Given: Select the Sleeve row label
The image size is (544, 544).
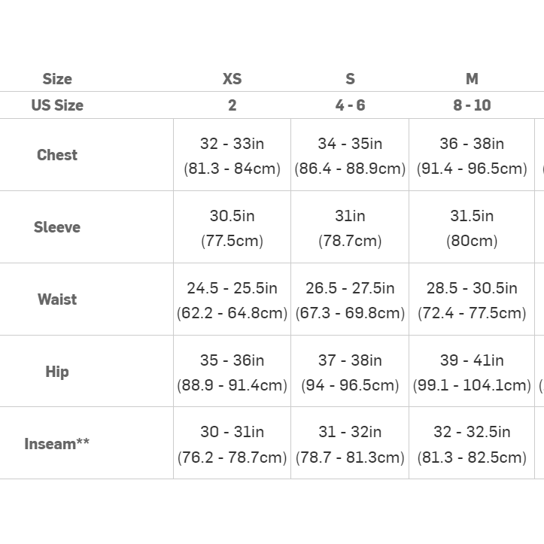Looking at the screenshot, I should (x=57, y=227).
